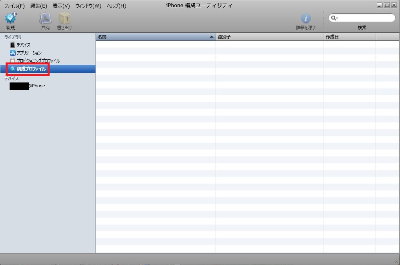This screenshot has width=400, height=265.
Task: Click the 書き出す (Export) box icon
Action: pyautogui.click(x=64, y=18)
